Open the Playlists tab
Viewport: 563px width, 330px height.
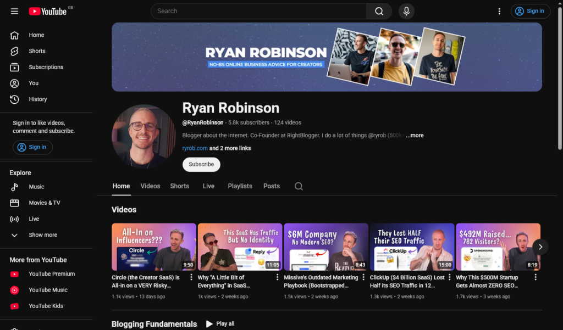coord(240,186)
